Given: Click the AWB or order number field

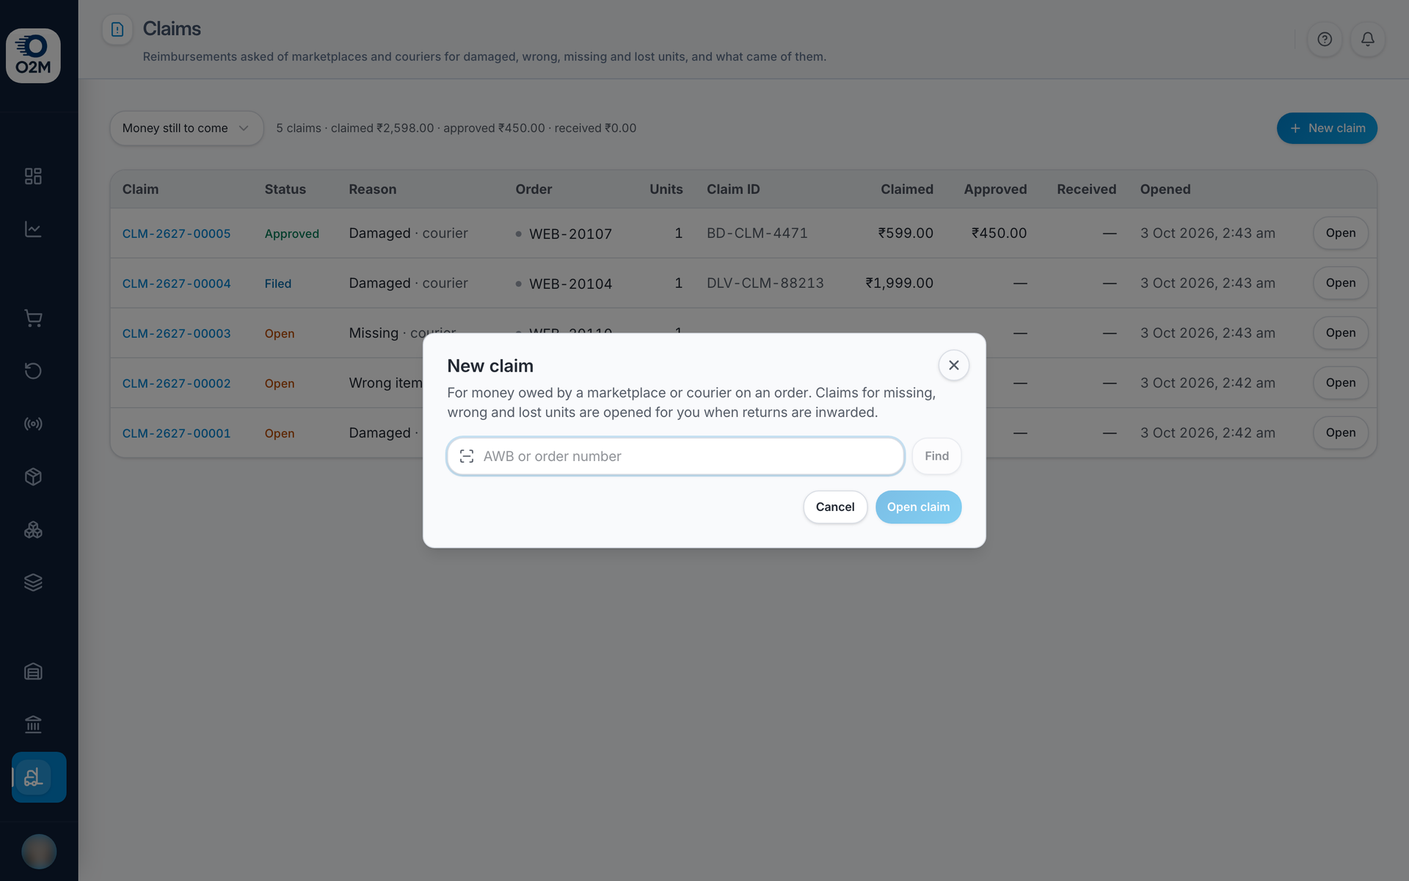Looking at the screenshot, I should (675, 456).
